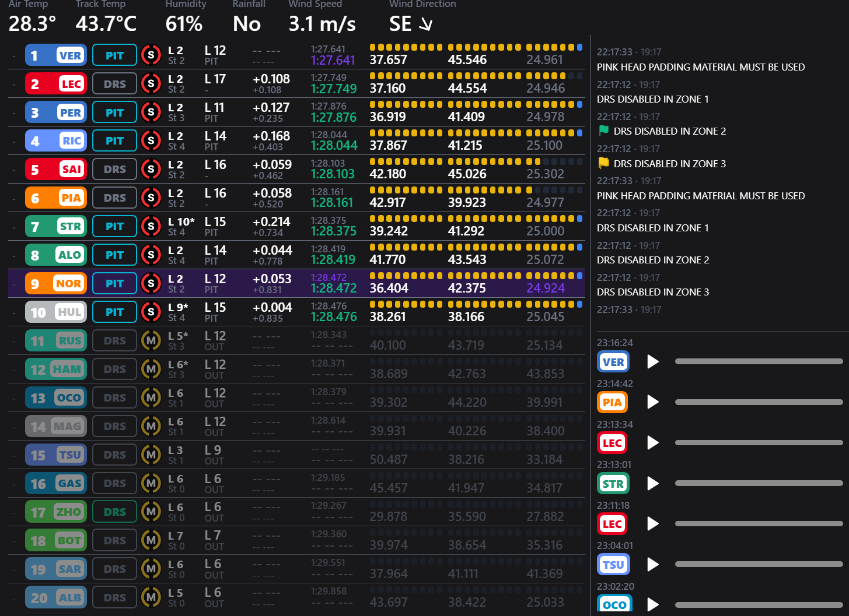Play the LEC team radio clip from 23:11:18

point(653,524)
